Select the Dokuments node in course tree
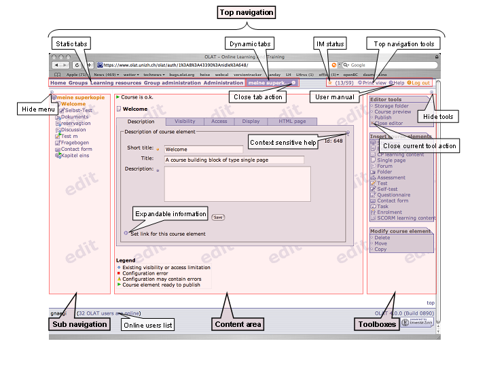The image size is (489, 367). [75, 117]
